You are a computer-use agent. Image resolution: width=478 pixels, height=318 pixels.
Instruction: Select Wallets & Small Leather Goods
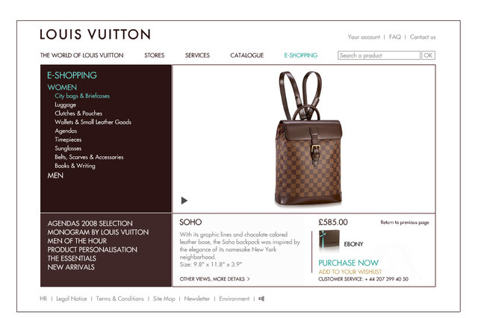coord(93,122)
